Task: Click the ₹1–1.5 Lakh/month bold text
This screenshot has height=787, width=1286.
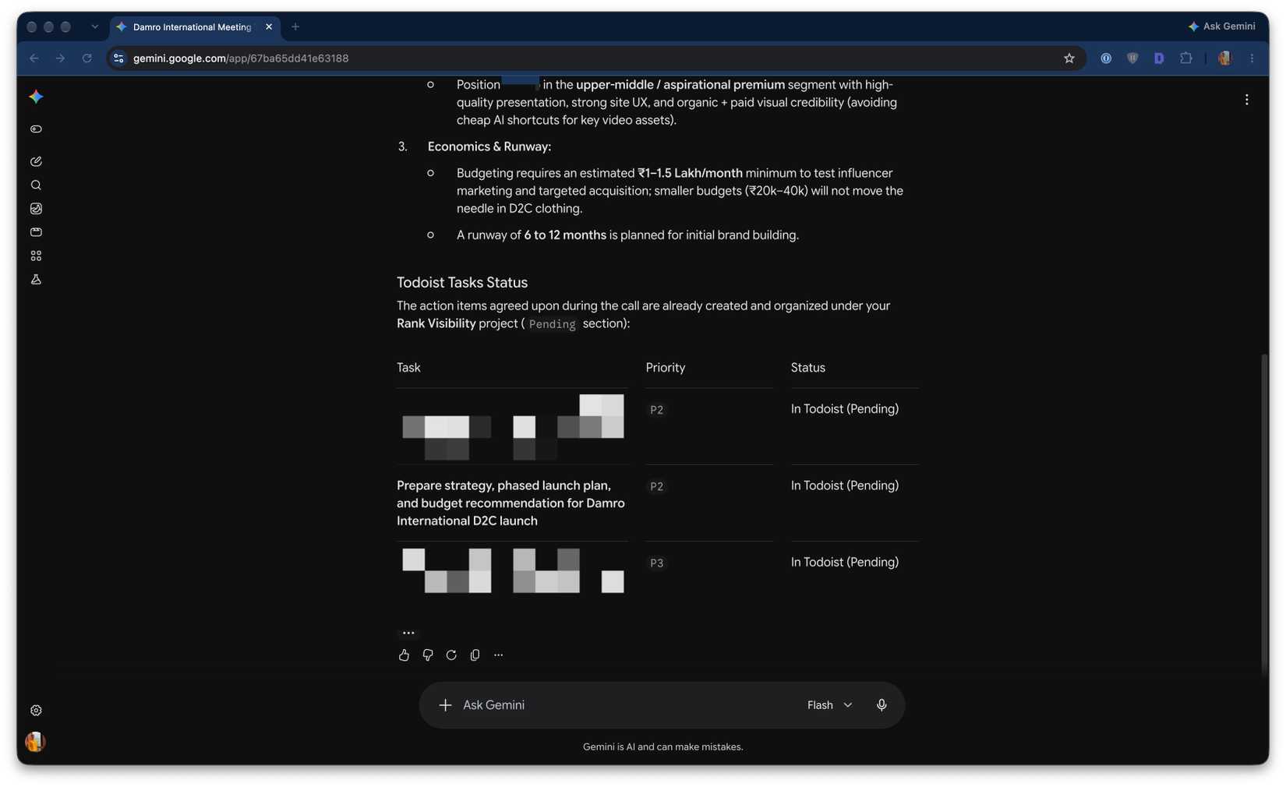Action: 691,173
